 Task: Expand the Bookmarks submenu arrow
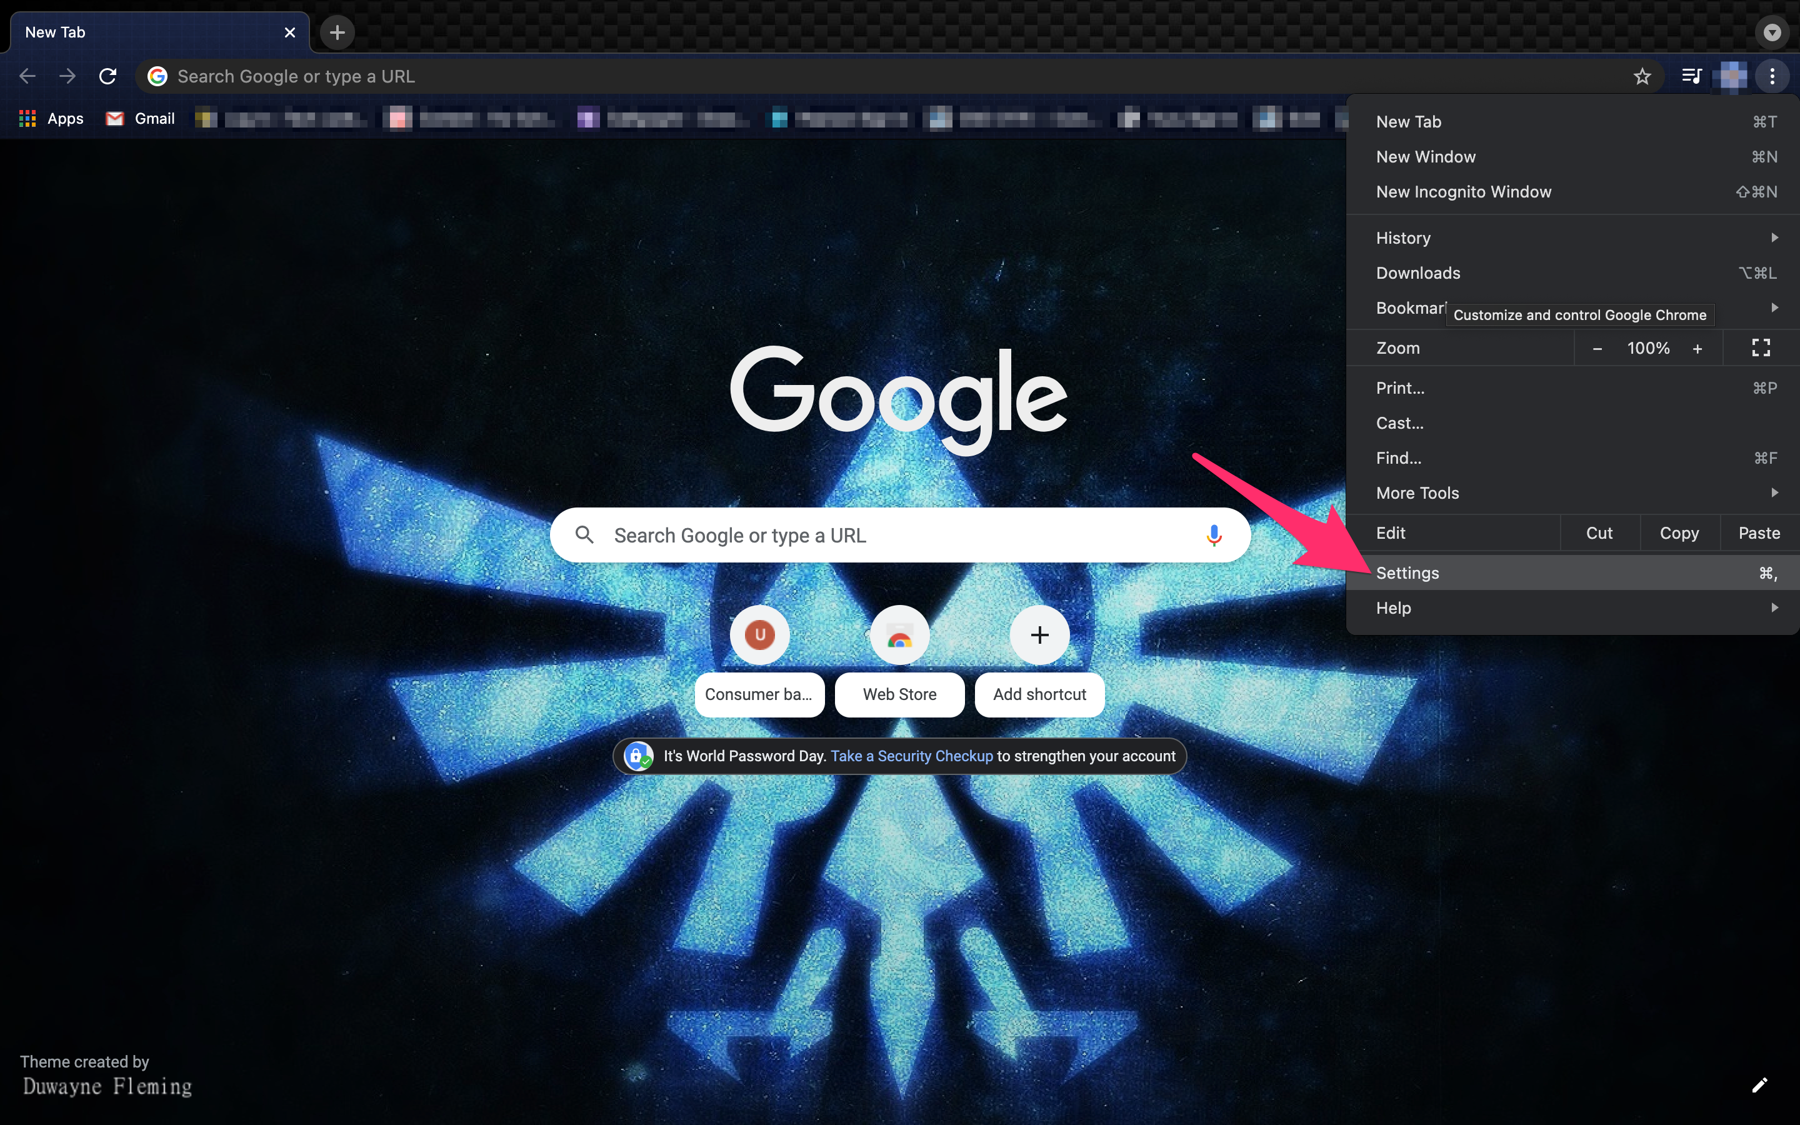(1775, 307)
